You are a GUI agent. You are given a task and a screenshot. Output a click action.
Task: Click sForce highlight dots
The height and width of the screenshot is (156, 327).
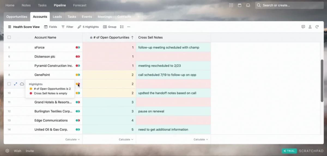pos(78,48)
